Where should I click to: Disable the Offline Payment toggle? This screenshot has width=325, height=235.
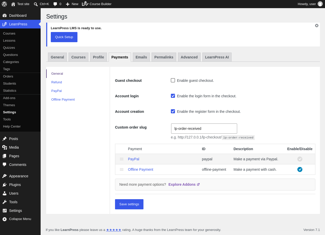pos(300,169)
